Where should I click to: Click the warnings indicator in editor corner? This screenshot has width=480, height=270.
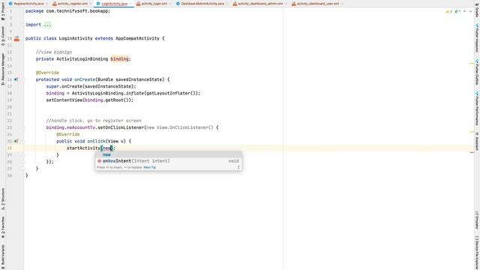[448, 11]
